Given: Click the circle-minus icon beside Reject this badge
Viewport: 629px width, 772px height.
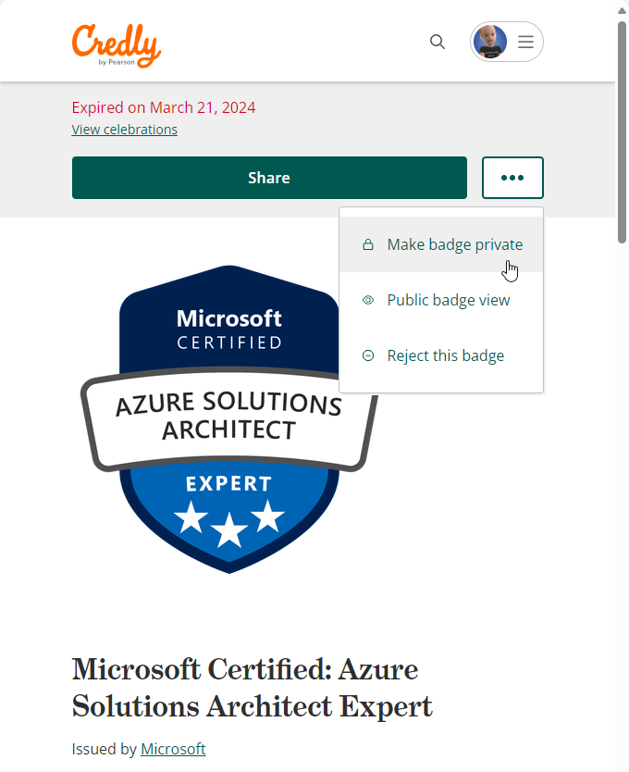Looking at the screenshot, I should coord(368,355).
